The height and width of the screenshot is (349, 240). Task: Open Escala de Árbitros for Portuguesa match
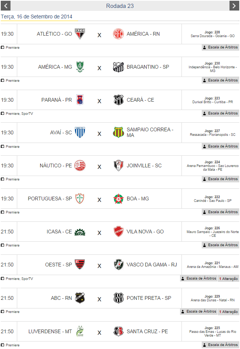(220, 212)
